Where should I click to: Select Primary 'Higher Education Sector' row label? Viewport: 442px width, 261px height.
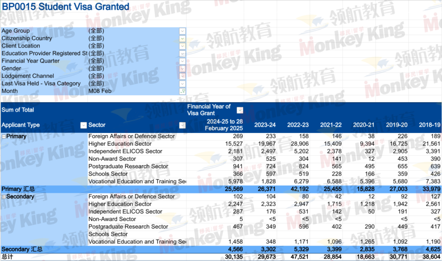coord(120,144)
